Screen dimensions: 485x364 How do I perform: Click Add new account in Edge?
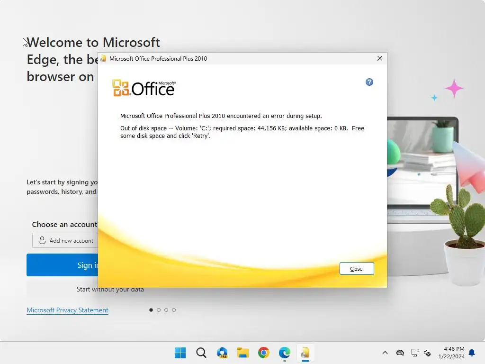pos(65,240)
